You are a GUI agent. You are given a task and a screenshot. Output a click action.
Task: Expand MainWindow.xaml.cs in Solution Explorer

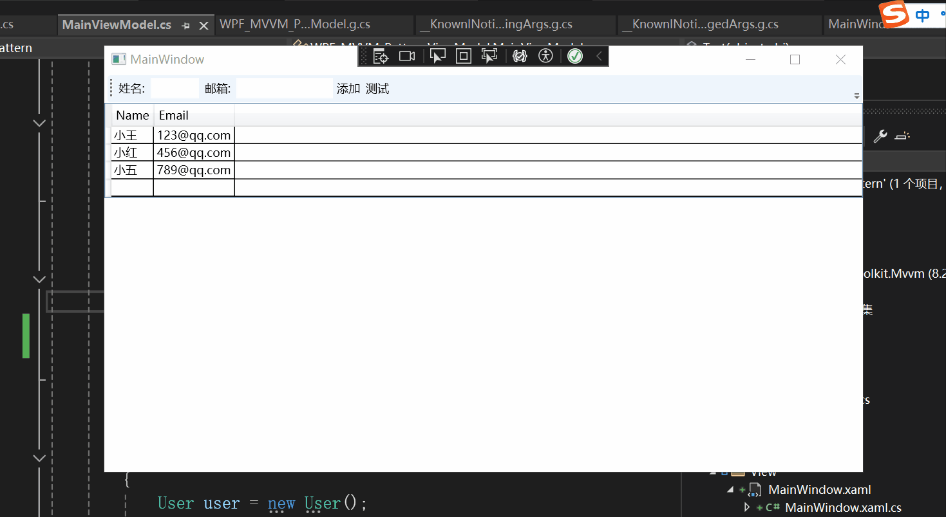748,507
